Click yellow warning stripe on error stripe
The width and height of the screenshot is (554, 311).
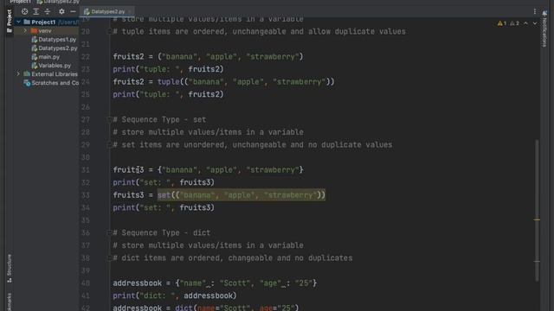point(537,219)
